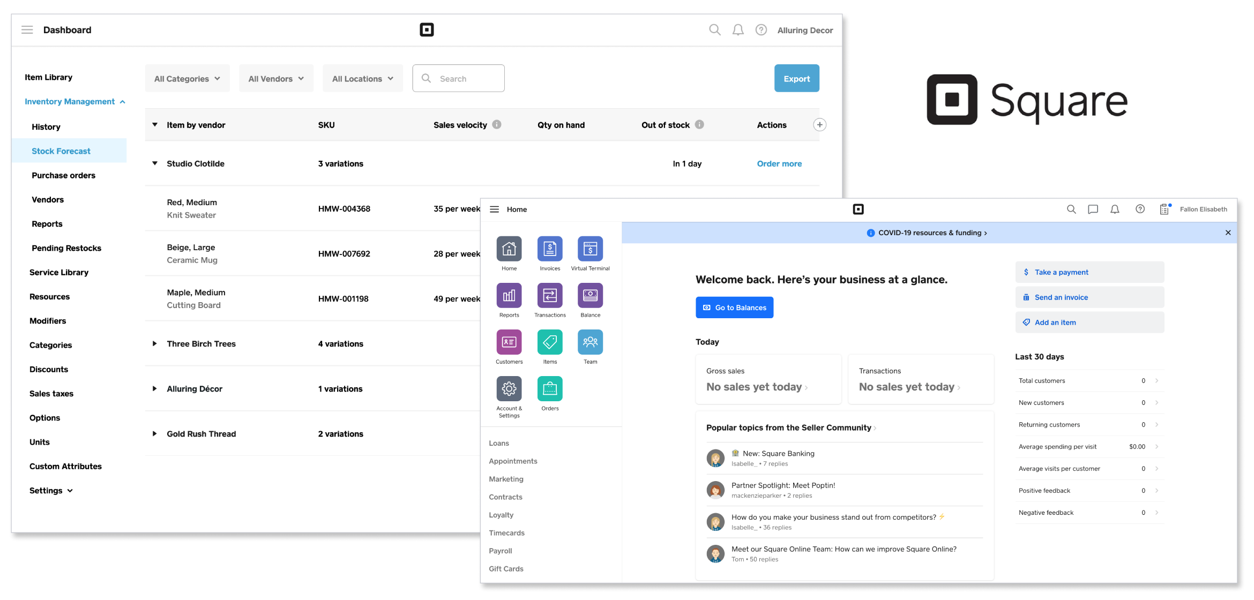Click Take a payment

click(1089, 272)
